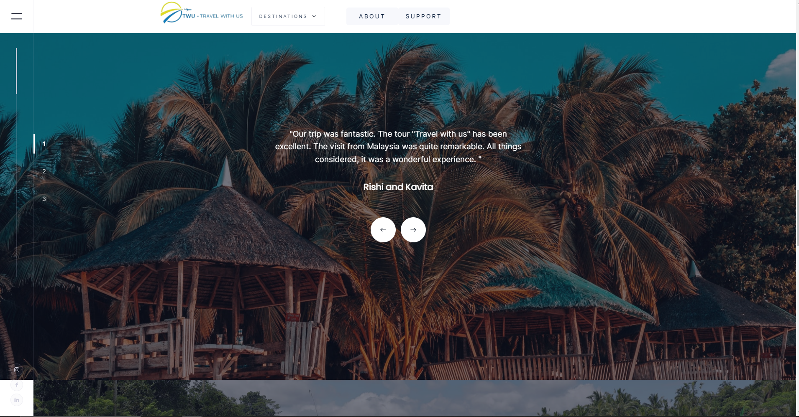Click the page's vertical scrollbar thumb

point(797,217)
